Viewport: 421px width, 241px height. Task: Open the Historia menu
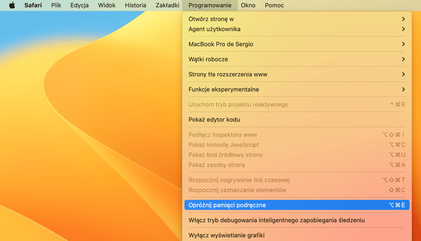coord(135,5)
